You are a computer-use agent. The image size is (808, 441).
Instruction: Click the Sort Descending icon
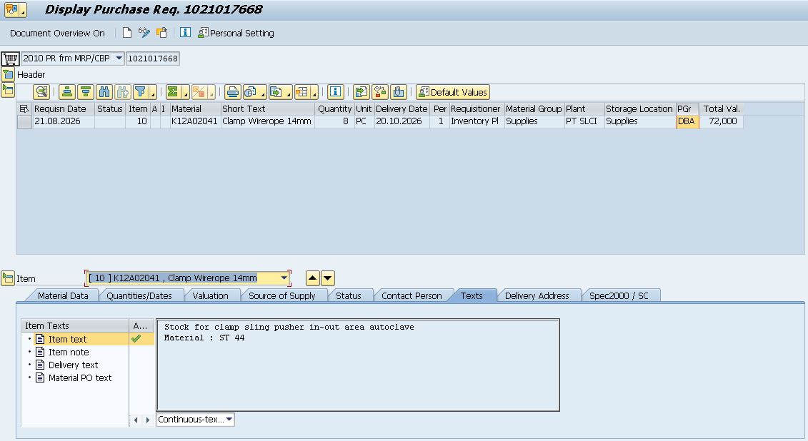tap(86, 92)
